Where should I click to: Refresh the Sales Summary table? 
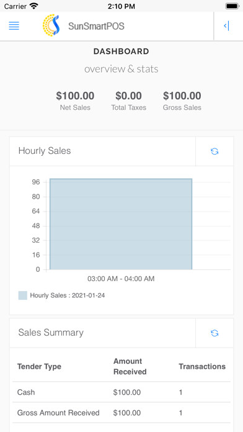click(214, 333)
